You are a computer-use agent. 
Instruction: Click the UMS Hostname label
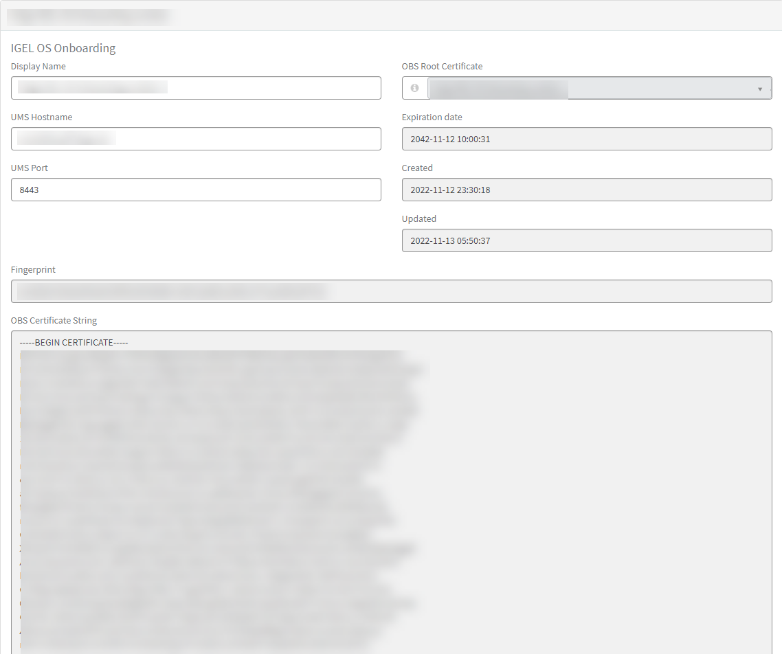41,117
